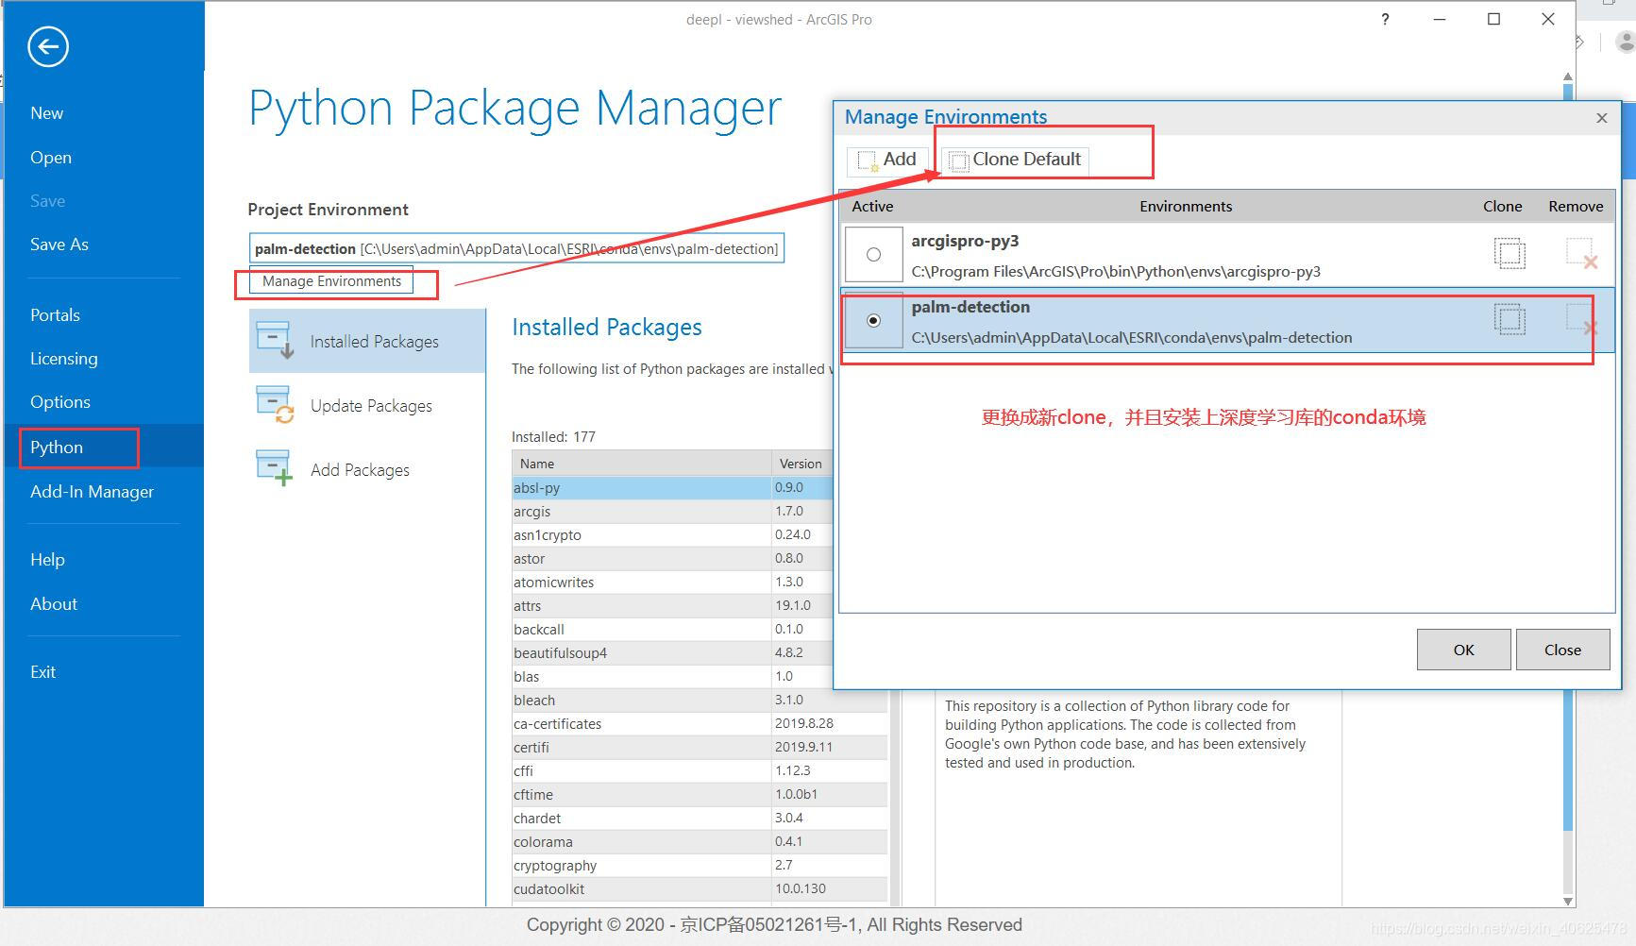This screenshot has height=946, width=1636.
Task: Click Close in Manage Environments dialog
Action: tap(1562, 650)
